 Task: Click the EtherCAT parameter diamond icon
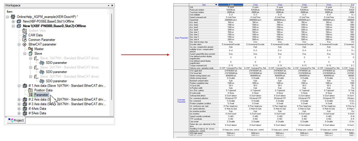[x=24, y=44]
